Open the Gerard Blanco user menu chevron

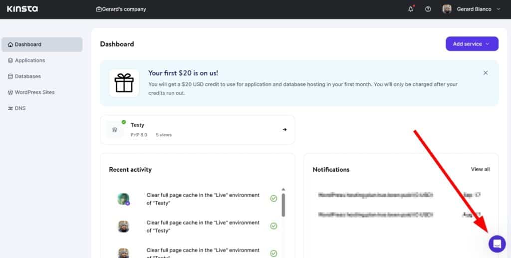click(498, 9)
